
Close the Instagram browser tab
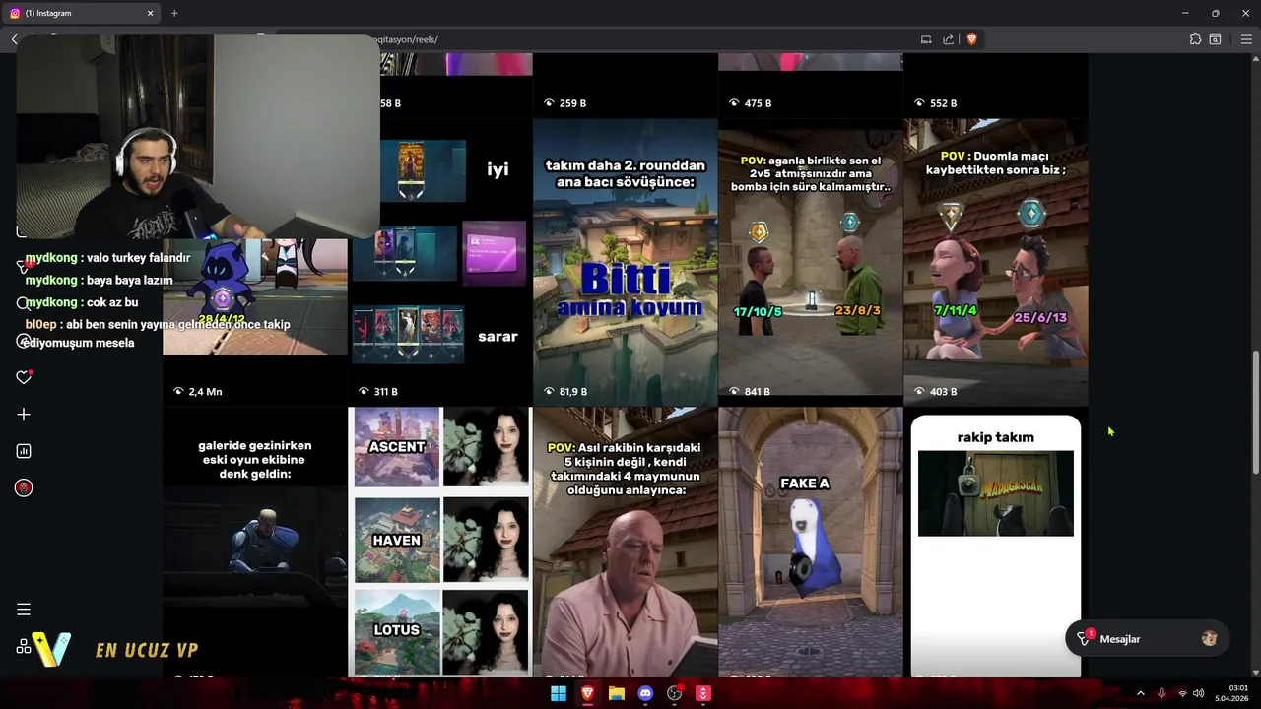tap(151, 13)
